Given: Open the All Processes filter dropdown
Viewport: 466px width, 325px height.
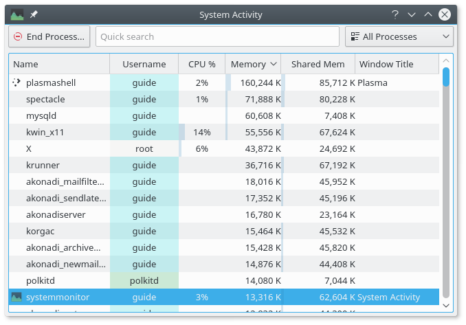Looking at the screenshot, I should click(x=399, y=36).
